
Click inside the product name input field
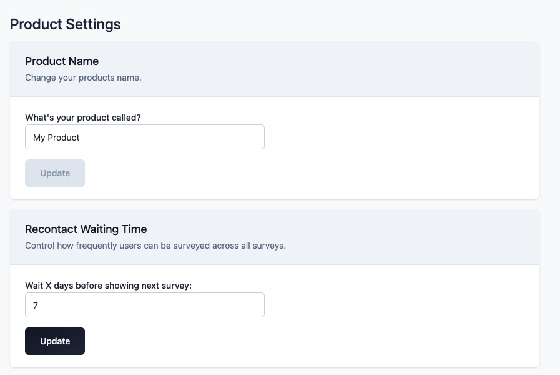144,137
